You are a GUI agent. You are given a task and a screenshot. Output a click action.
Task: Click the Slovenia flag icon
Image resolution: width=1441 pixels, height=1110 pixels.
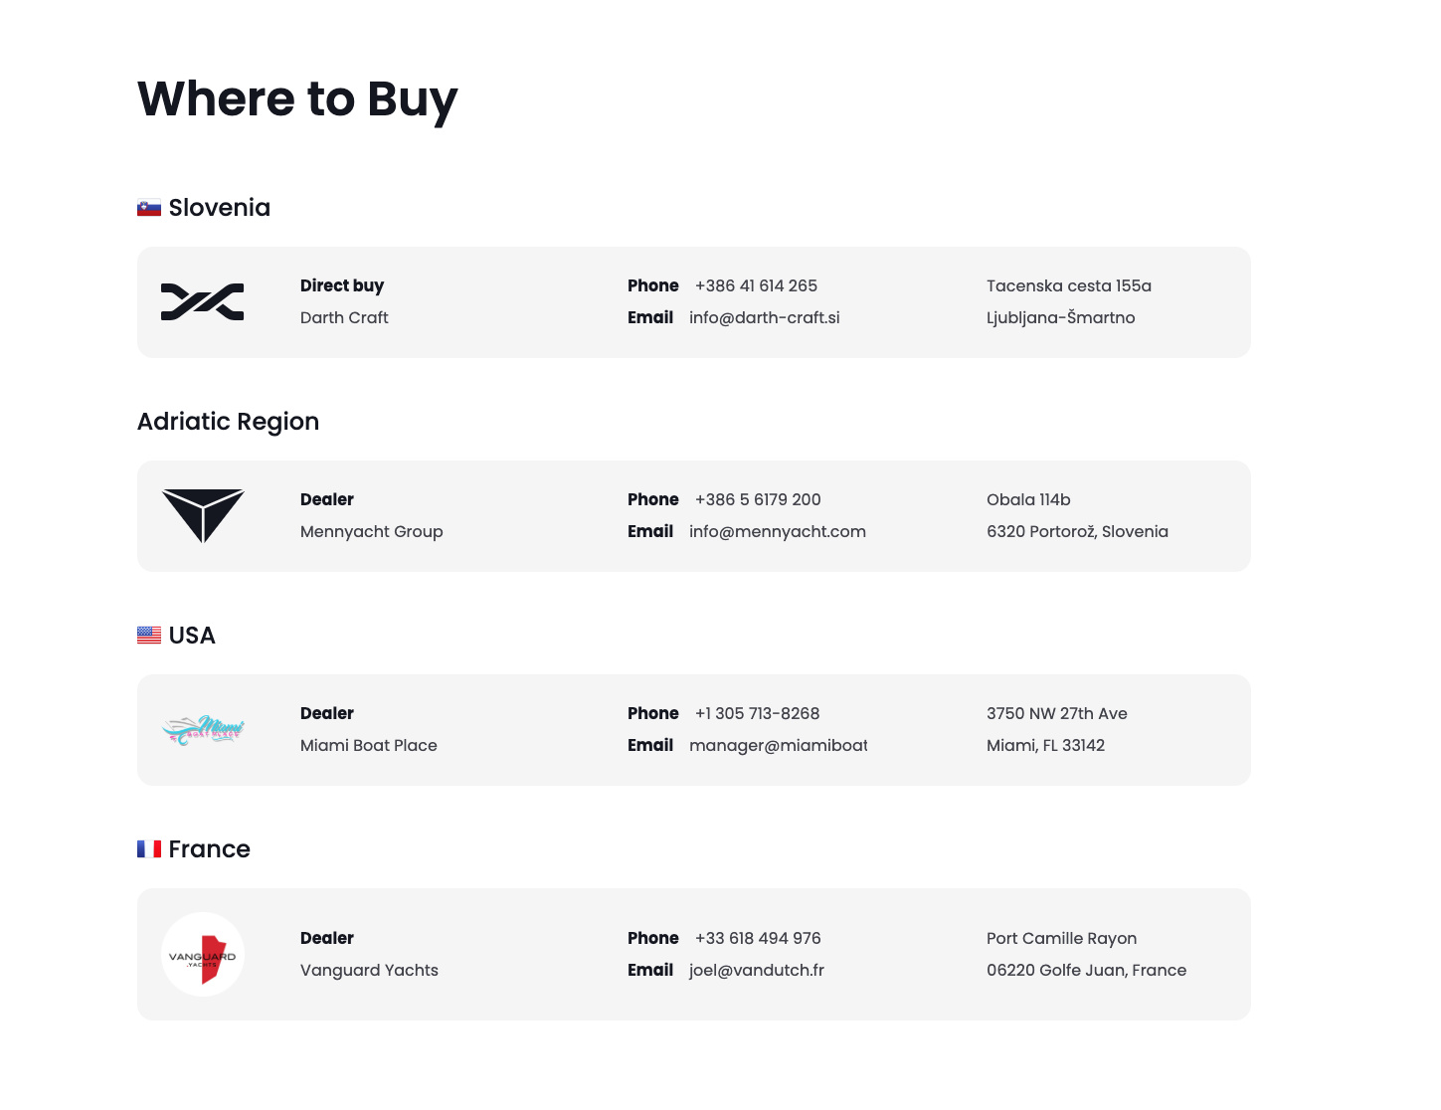pyautogui.click(x=149, y=208)
